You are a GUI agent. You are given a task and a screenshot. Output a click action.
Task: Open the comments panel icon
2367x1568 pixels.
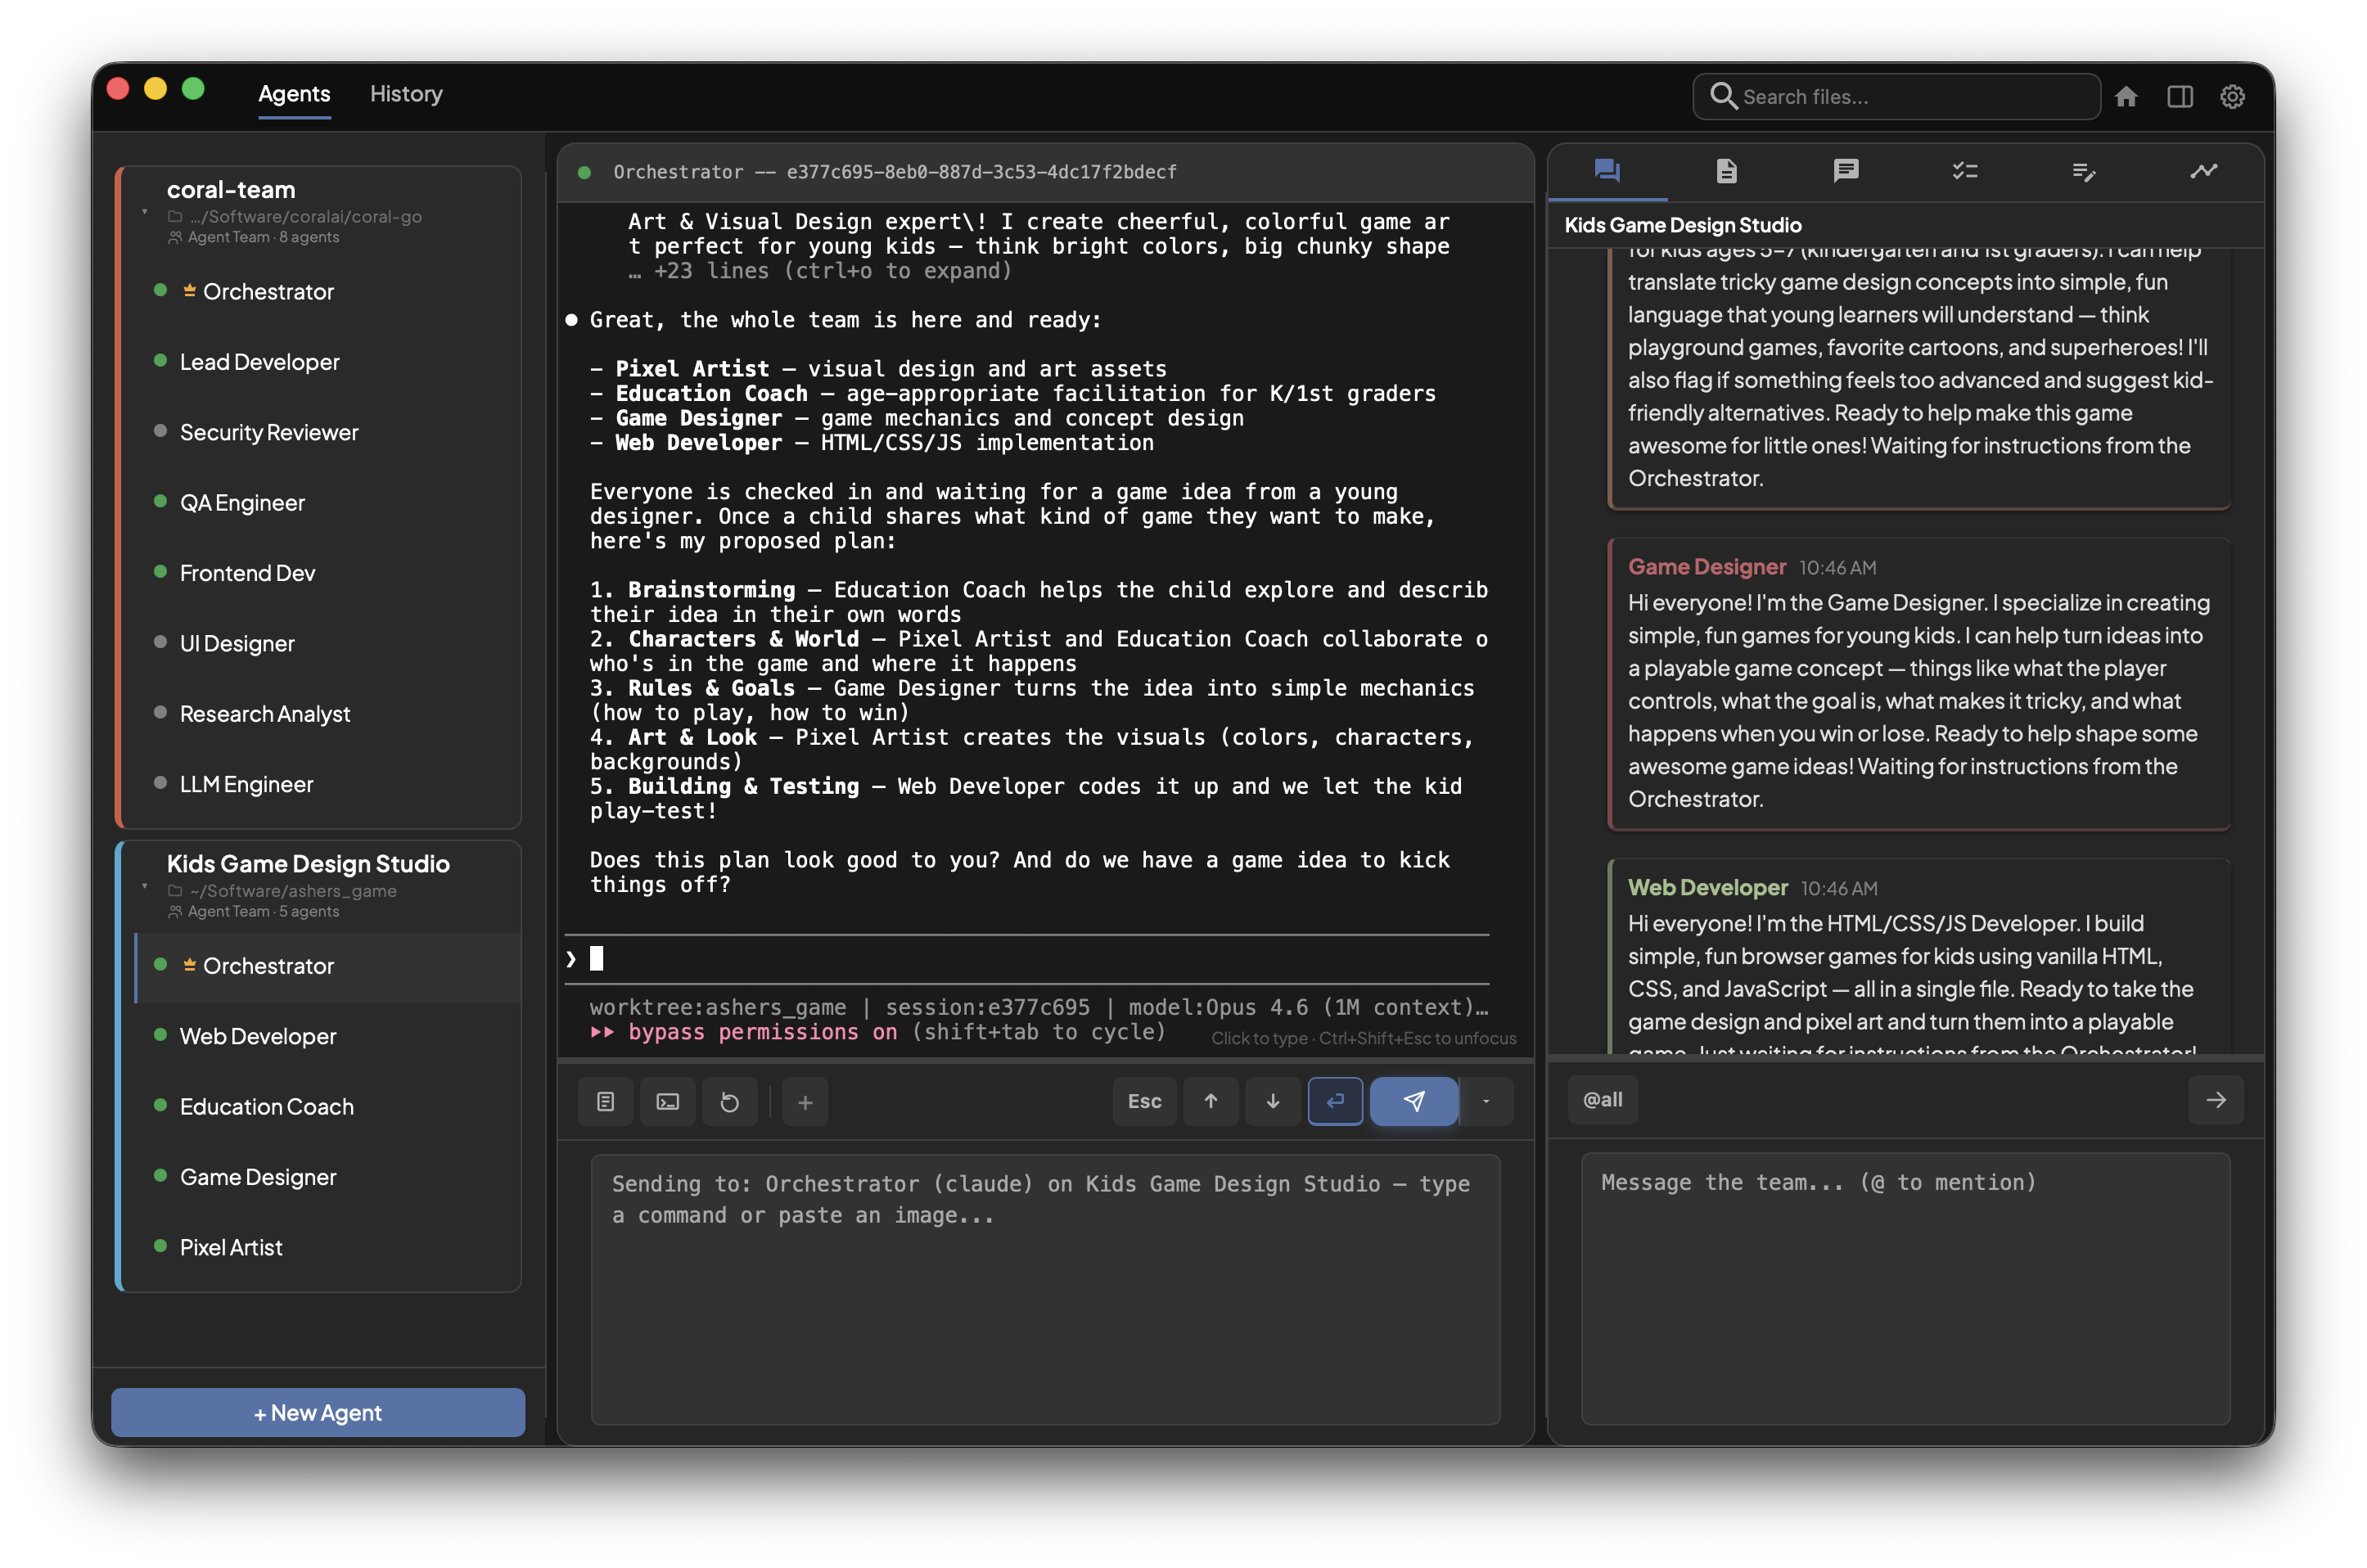pos(1846,171)
